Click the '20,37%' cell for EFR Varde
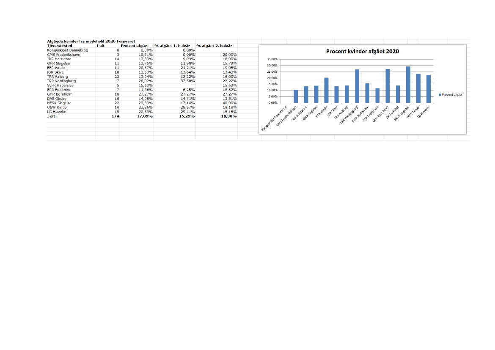495x350 pixels. tap(146, 68)
